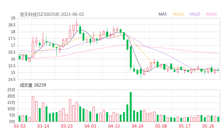Click the 16.5 price axis label
Screen dimensions: 223x133
pos(12,52)
